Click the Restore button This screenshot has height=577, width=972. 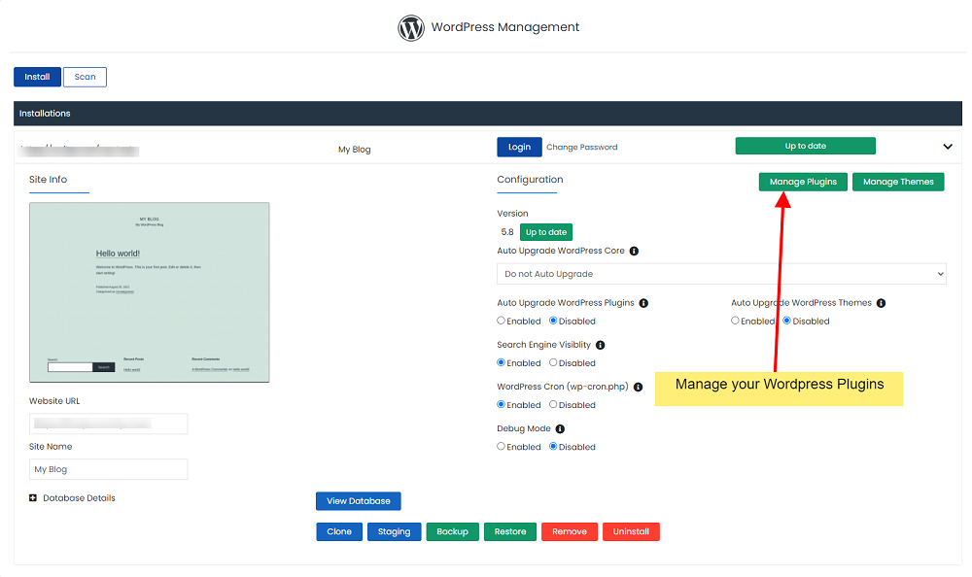point(510,531)
